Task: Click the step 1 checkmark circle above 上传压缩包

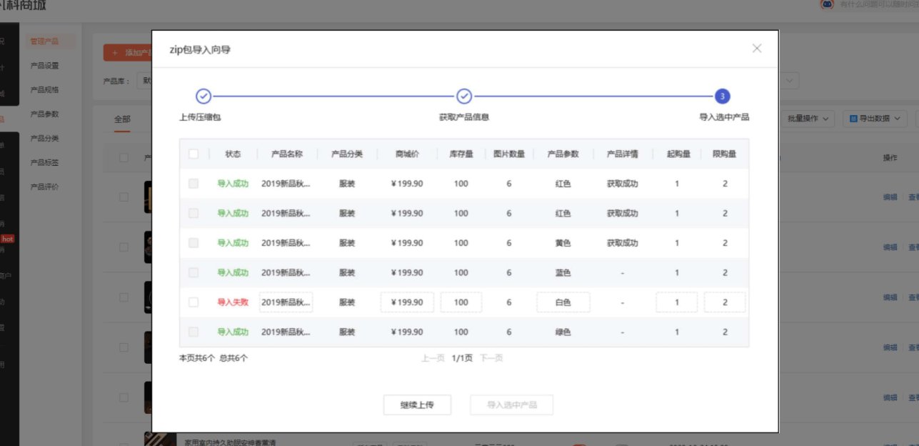Action: pyautogui.click(x=204, y=96)
